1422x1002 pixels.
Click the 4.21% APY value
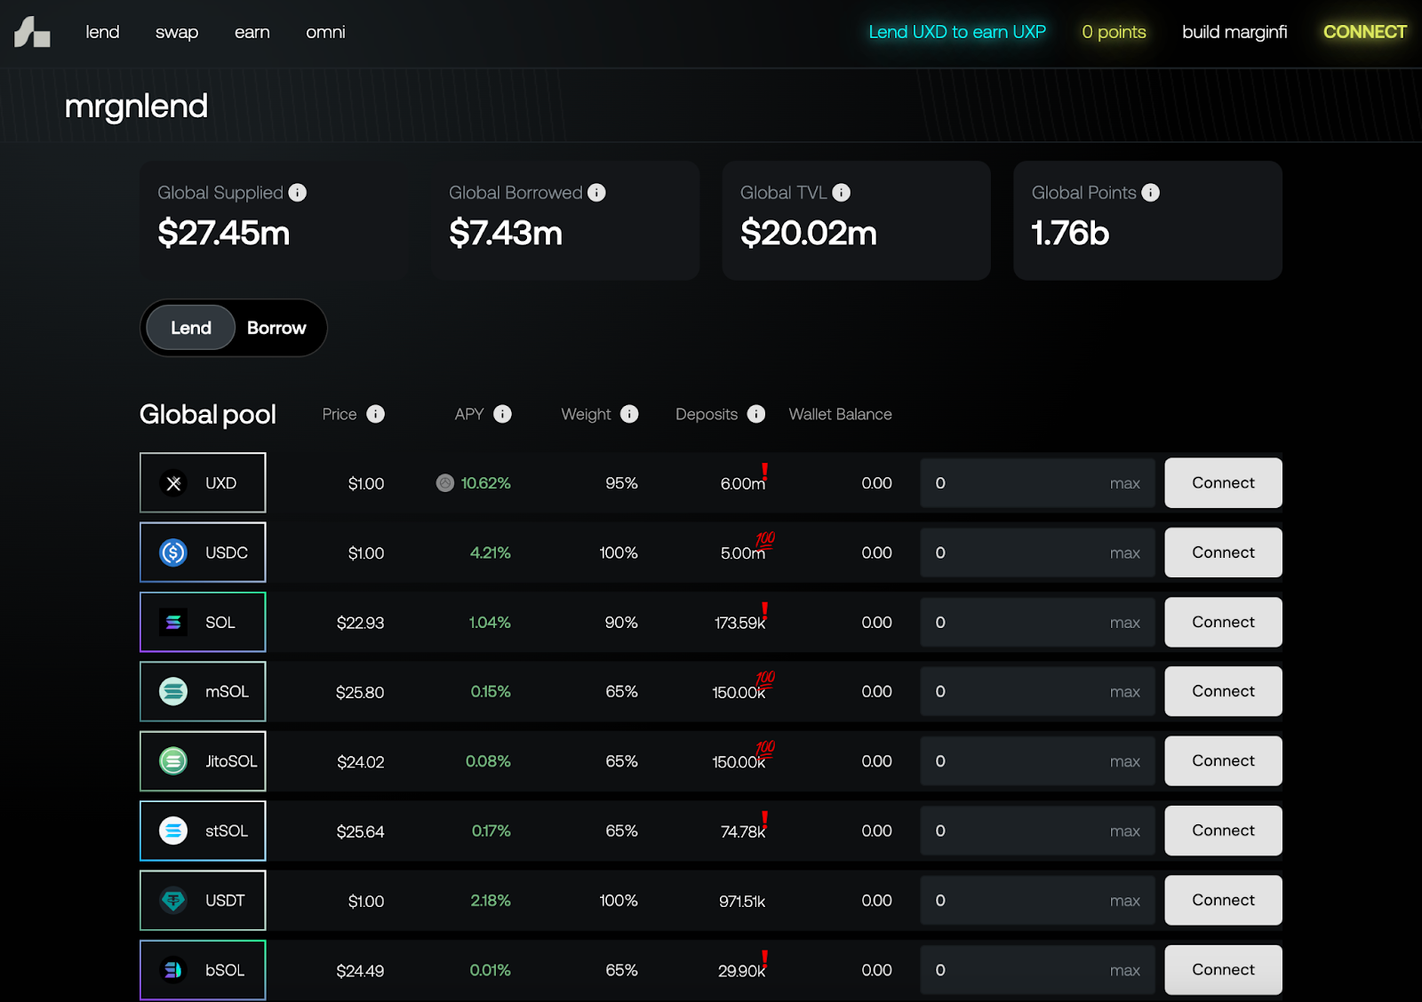click(491, 553)
